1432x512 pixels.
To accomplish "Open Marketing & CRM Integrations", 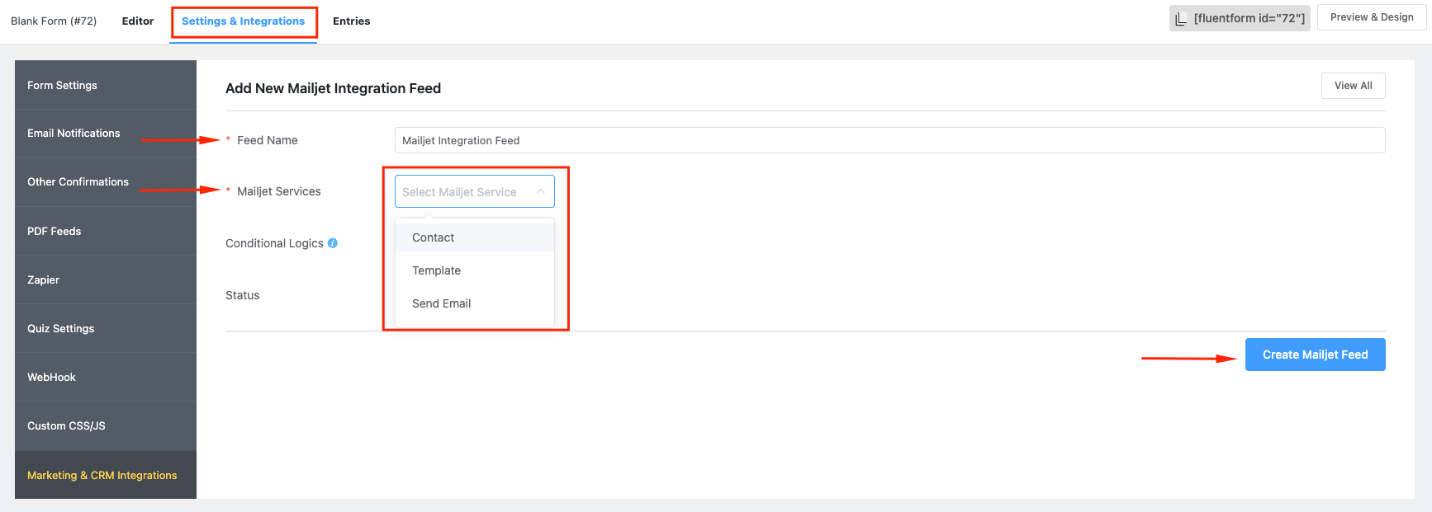I will (x=102, y=476).
